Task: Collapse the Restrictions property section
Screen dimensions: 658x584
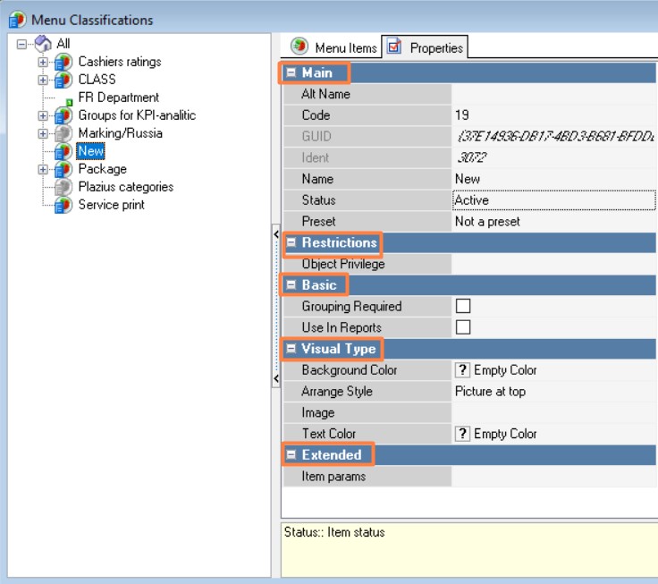Action: [291, 242]
